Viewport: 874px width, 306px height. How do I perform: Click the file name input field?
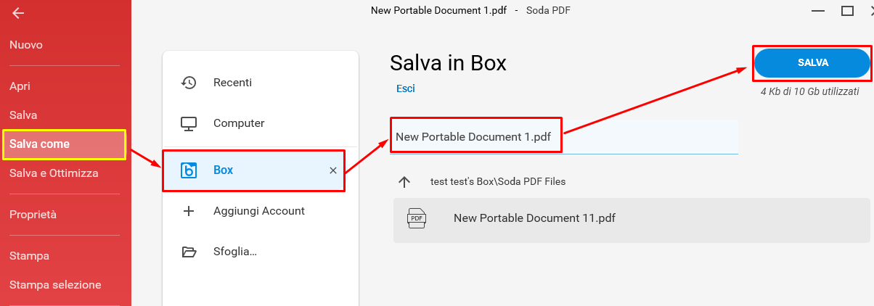click(564, 136)
